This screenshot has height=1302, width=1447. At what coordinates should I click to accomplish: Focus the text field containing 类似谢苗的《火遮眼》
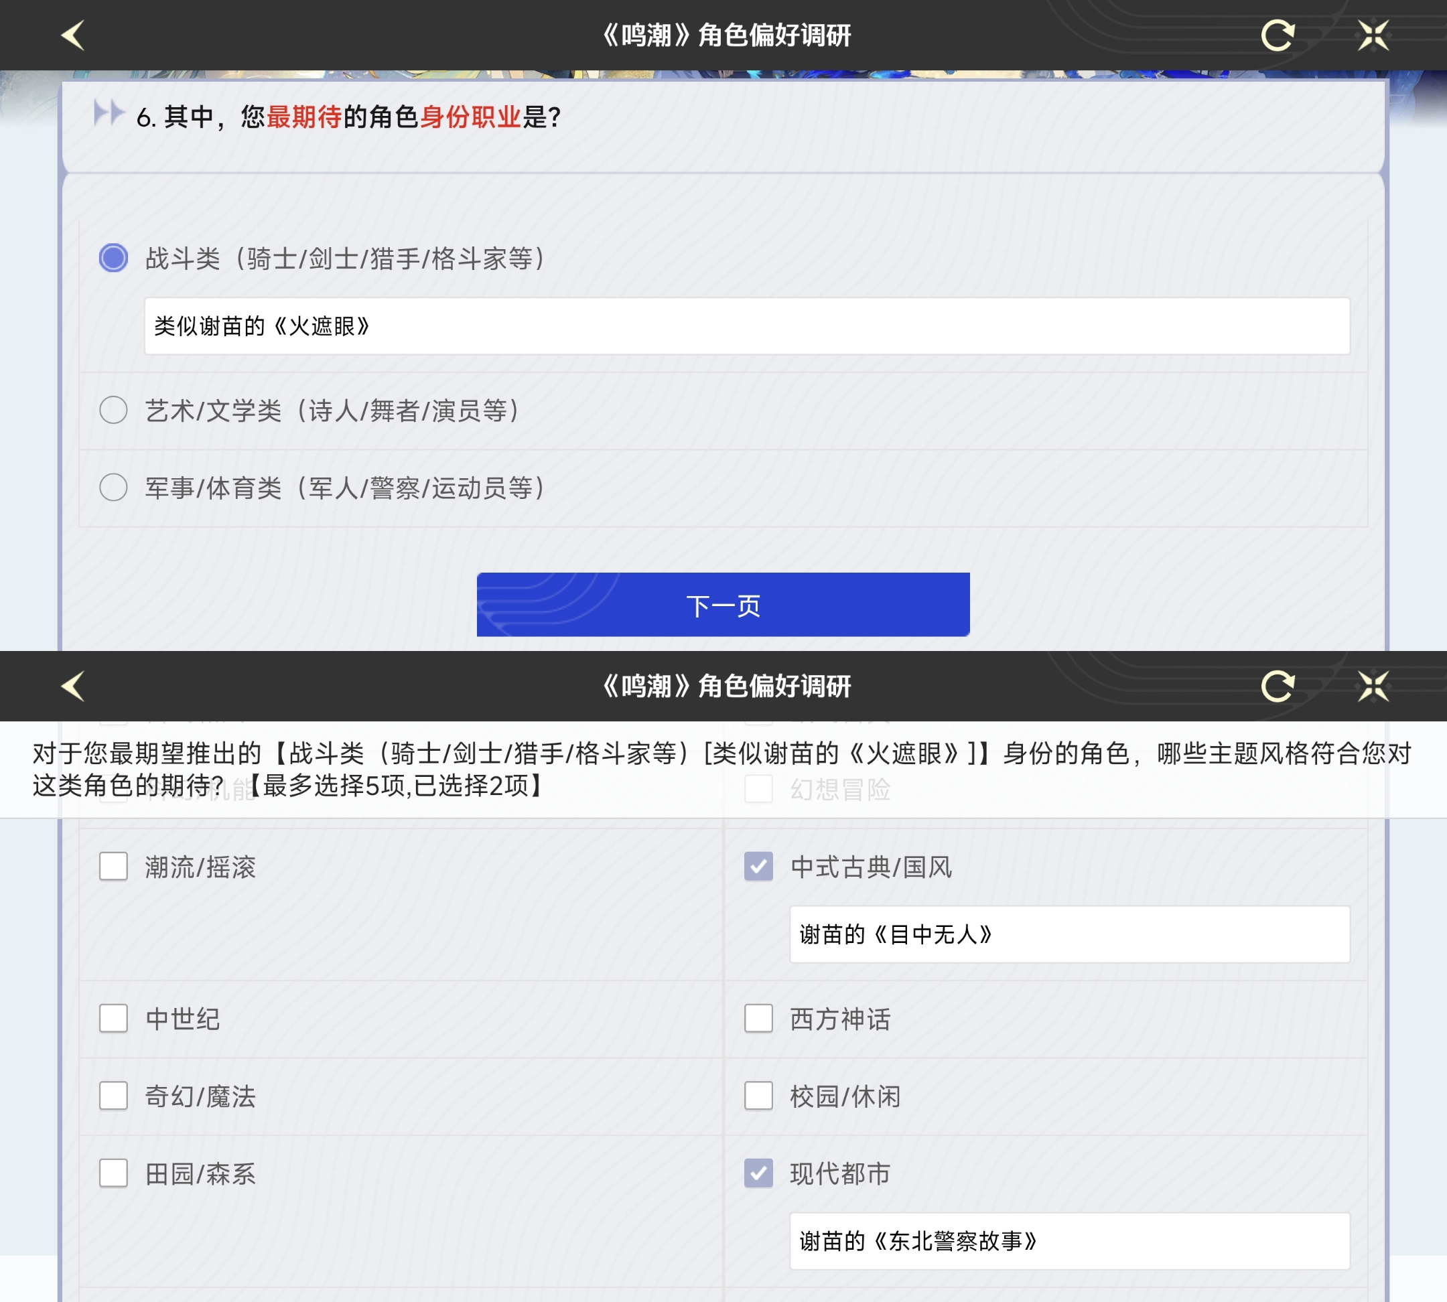(x=747, y=326)
